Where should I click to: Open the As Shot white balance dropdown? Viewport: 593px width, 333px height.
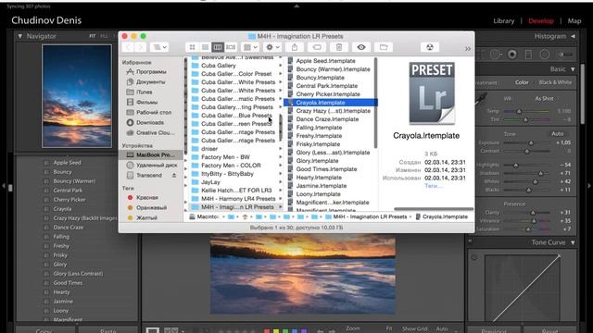click(x=544, y=99)
